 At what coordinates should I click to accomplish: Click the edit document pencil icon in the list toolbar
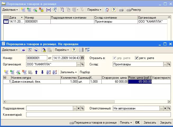click(x=35, y=10)
